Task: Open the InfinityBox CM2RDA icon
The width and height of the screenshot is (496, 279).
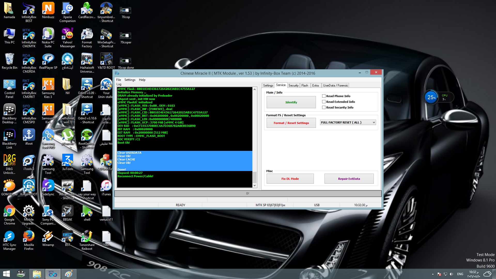Action: pos(29,63)
